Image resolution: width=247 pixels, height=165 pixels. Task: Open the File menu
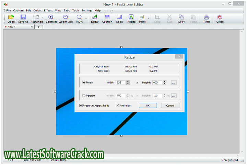tap(9, 11)
